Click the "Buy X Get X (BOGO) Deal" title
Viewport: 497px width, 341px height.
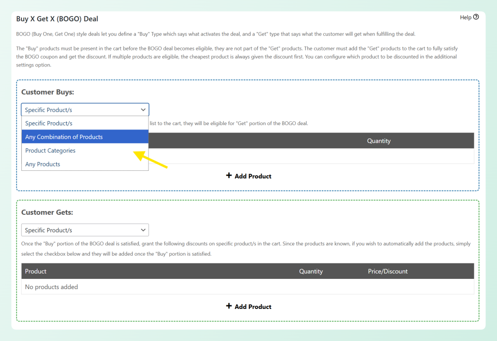tap(57, 18)
